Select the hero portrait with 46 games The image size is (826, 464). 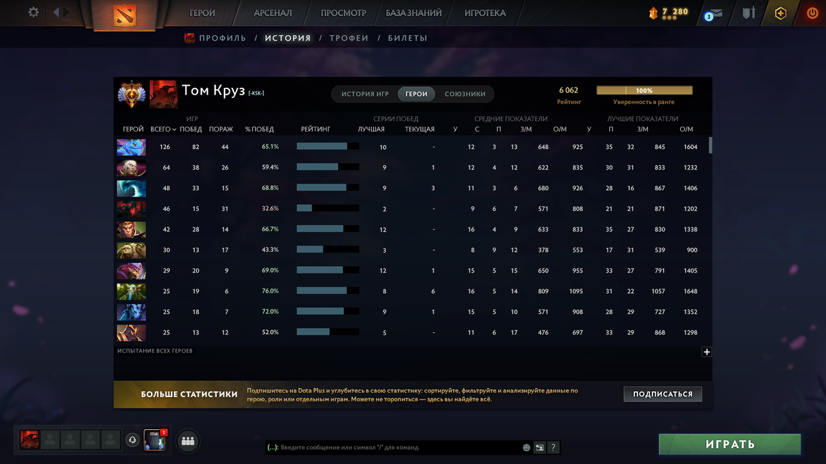(x=131, y=209)
